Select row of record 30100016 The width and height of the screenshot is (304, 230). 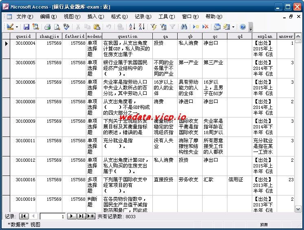(6, 185)
